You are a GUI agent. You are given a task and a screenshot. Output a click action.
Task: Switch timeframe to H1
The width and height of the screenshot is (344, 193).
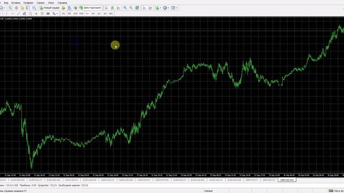click(87, 13)
